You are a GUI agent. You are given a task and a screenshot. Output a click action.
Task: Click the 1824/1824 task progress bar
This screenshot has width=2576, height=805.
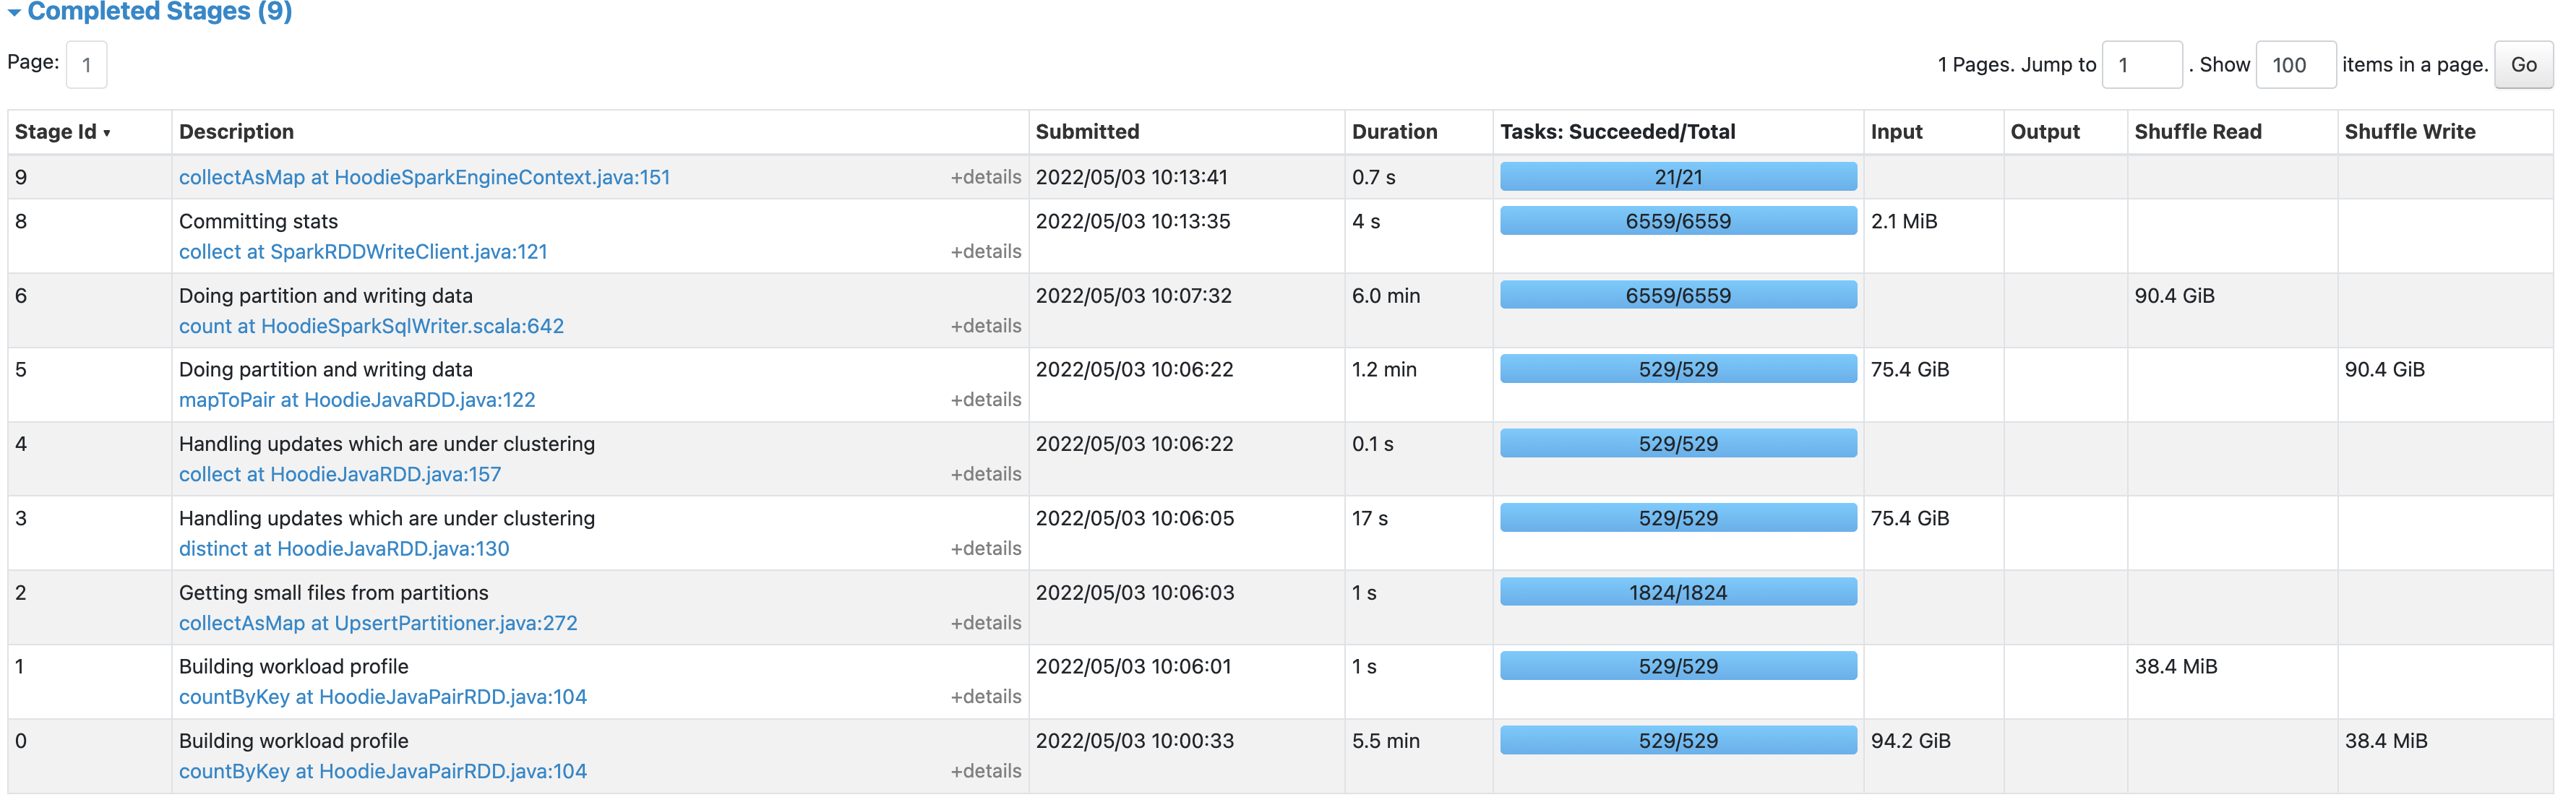(x=1677, y=592)
